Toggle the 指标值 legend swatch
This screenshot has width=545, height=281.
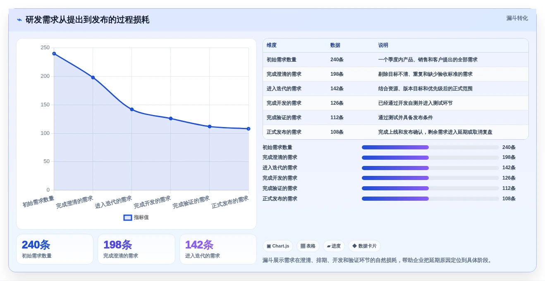pyautogui.click(x=128, y=217)
